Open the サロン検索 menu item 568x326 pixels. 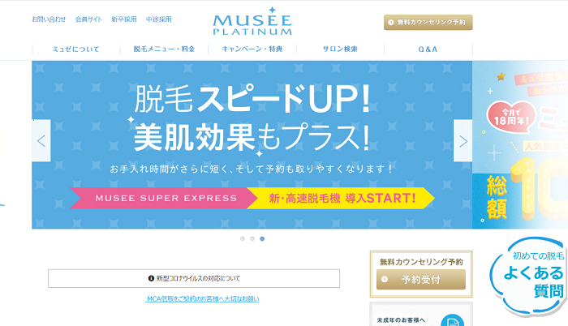[x=340, y=49]
